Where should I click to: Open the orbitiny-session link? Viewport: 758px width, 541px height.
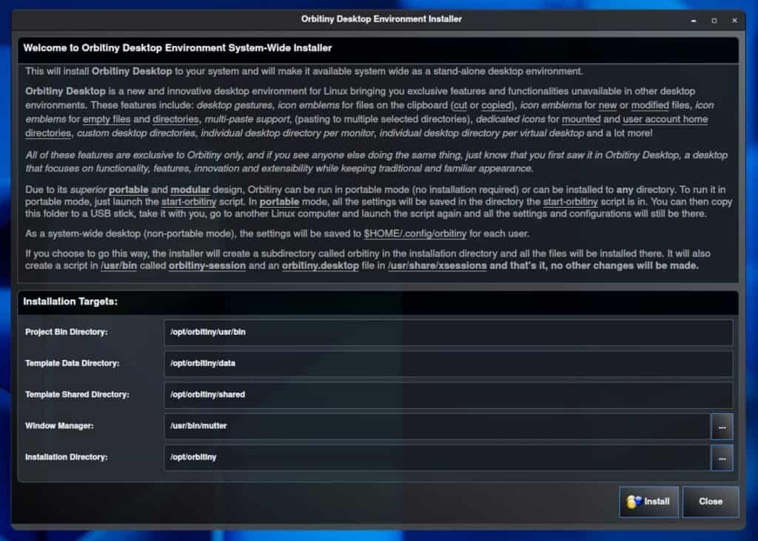207,266
